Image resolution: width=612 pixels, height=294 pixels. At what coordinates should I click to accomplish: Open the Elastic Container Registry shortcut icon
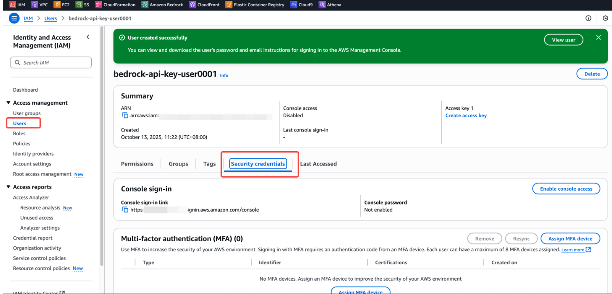point(229,5)
